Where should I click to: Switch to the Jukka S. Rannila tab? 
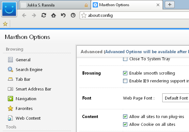tap(55, 5)
